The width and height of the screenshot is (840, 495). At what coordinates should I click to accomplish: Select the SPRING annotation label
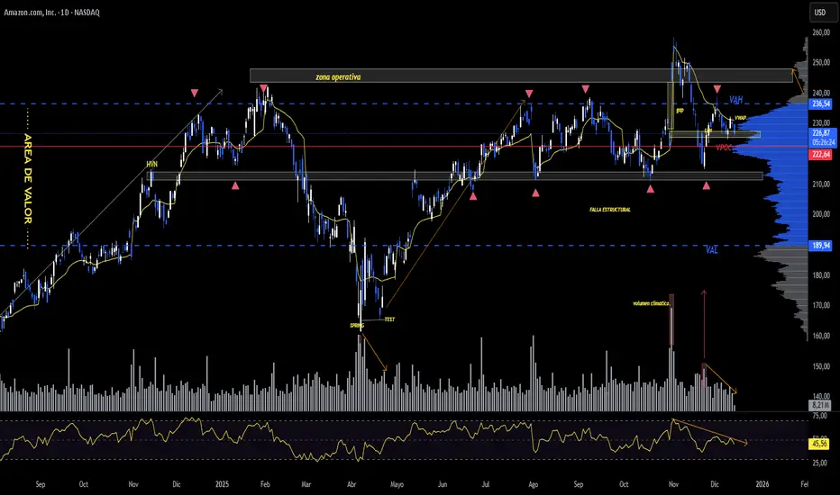(x=357, y=326)
